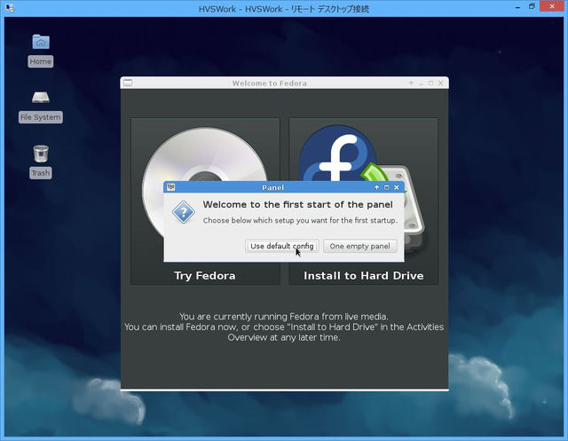
Task: Roll up Welcome to Fedora window
Action: click(411, 83)
